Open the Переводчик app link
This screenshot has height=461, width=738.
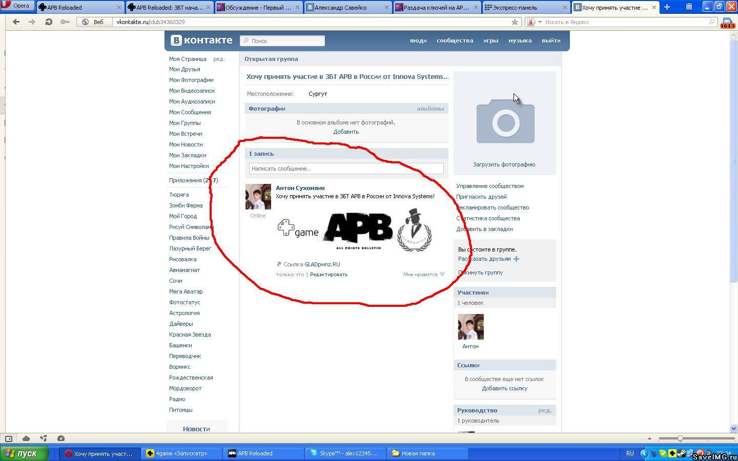tap(185, 356)
